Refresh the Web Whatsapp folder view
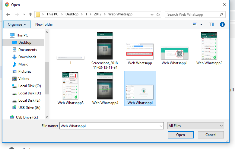Viewport: 235px width, 149px height. (158, 14)
